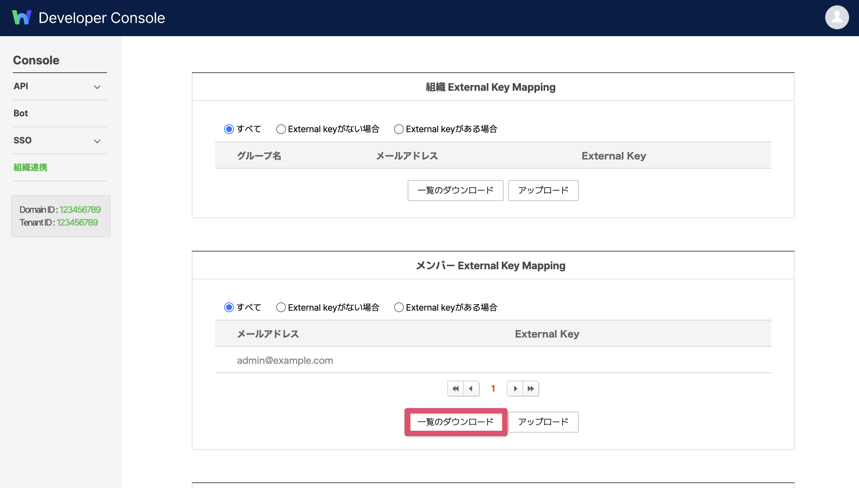859x488 pixels.
Task: Select External keyがある場合 in 組織 section
Action: [399, 129]
